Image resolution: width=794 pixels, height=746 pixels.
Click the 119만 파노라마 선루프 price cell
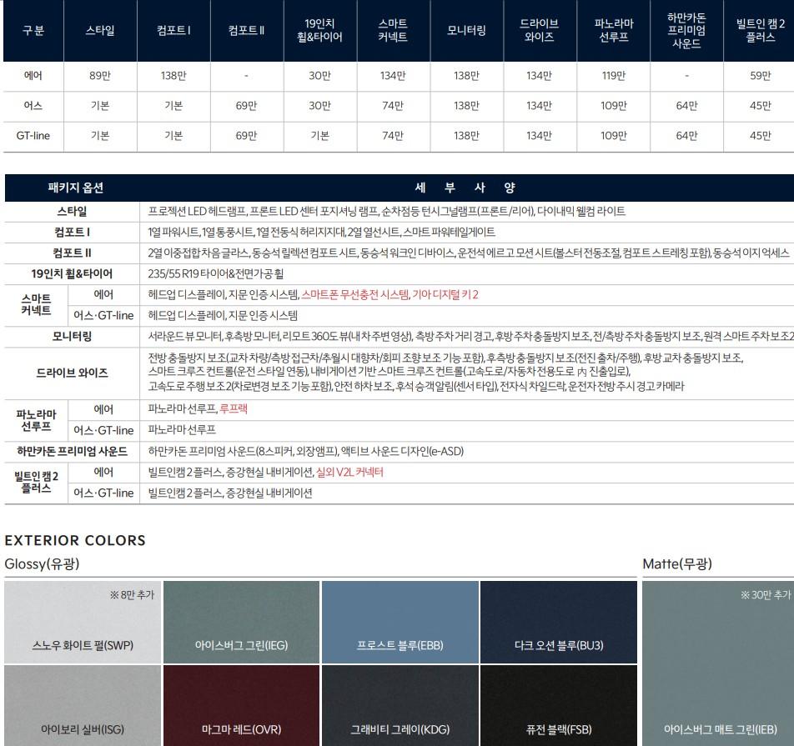(x=613, y=76)
